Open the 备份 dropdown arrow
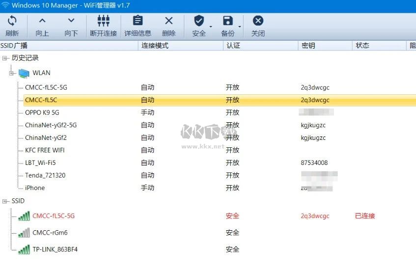Viewport: 416px width, 270px height. tap(240, 27)
